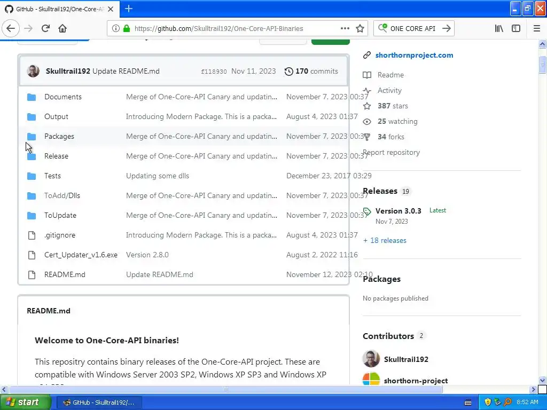Open README.md in file list
Screen dimensions: 547x410
click(x=65, y=274)
